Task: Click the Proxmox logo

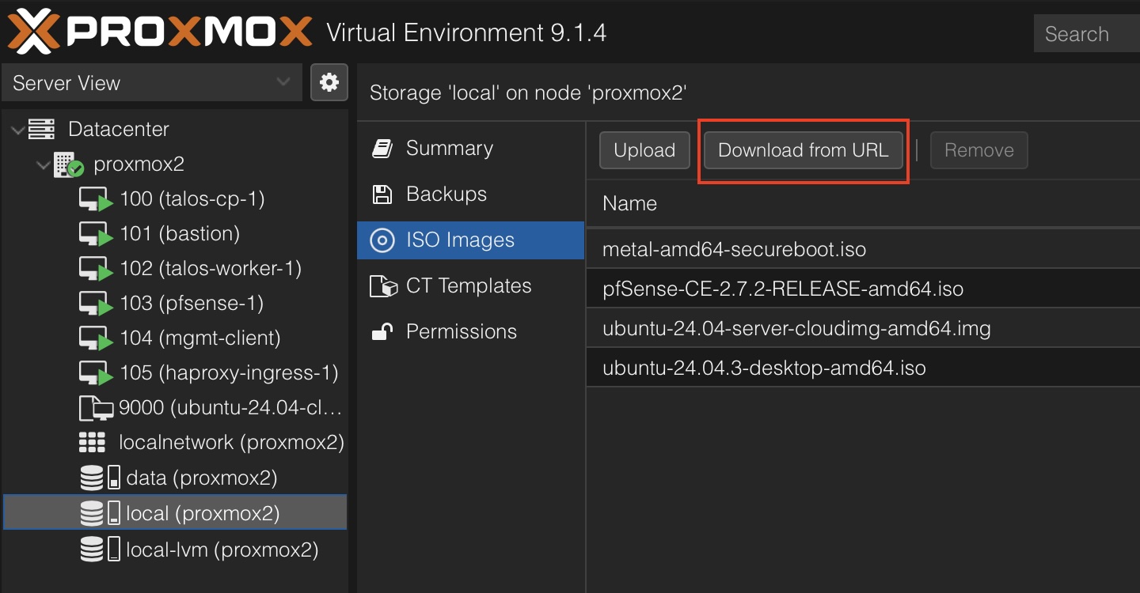Action: coord(159,32)
